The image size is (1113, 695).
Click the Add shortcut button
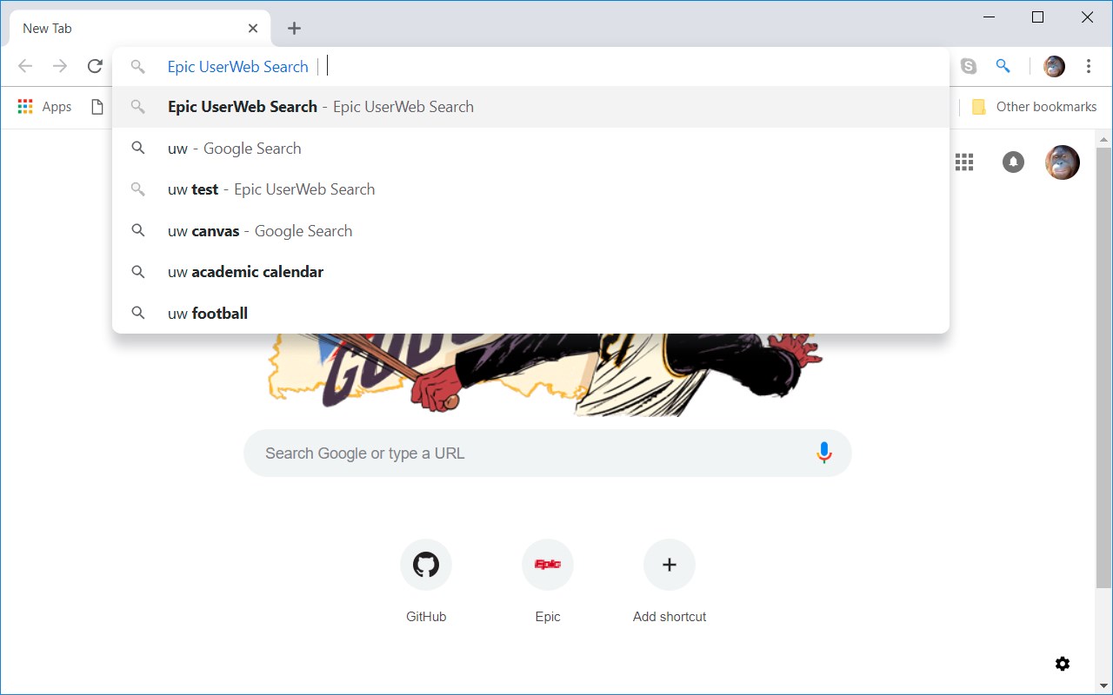pos(670,580)
